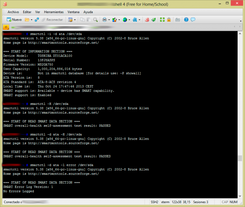Click the No Errors Logged line

click(x=19, y=191)
